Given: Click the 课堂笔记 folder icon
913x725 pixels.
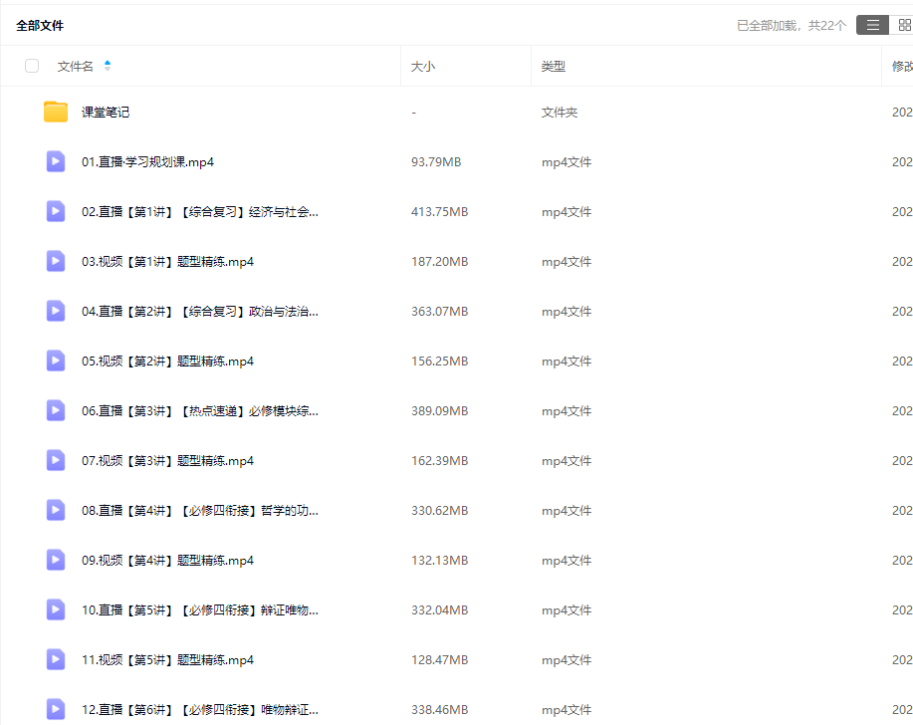Looking at the screenshot, I should [56, 112].
